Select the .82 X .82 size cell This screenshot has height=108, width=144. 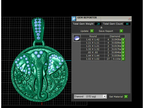click(x=92, y=52)
